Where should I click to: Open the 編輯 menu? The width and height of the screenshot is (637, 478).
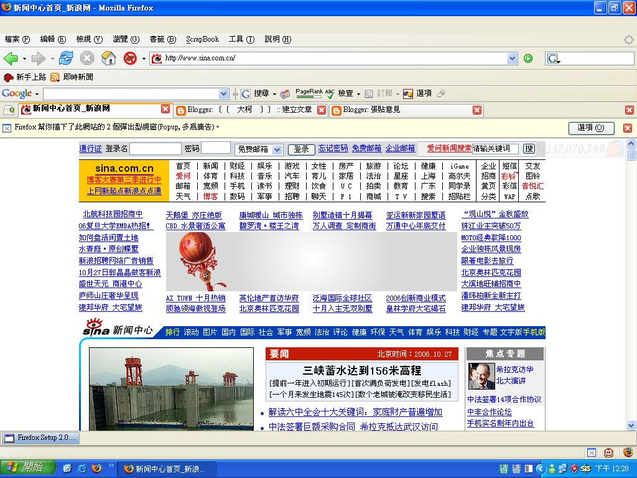click(53, 39)
